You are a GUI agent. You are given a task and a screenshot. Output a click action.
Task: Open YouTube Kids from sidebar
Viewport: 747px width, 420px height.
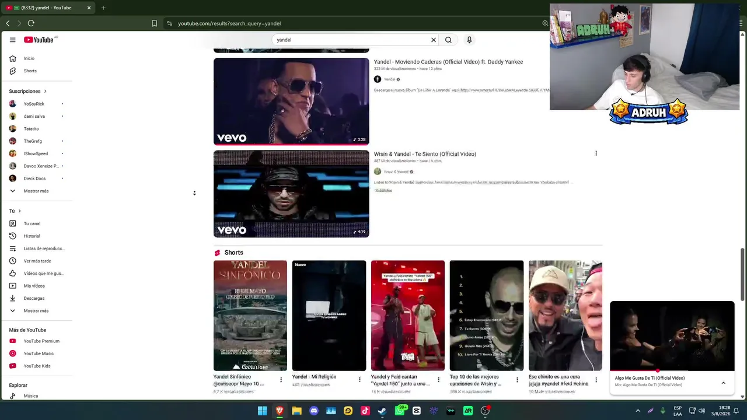pos(36,366)
